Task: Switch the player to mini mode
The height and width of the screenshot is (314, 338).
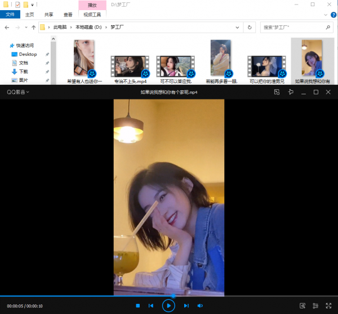Action: pos(277,91)
